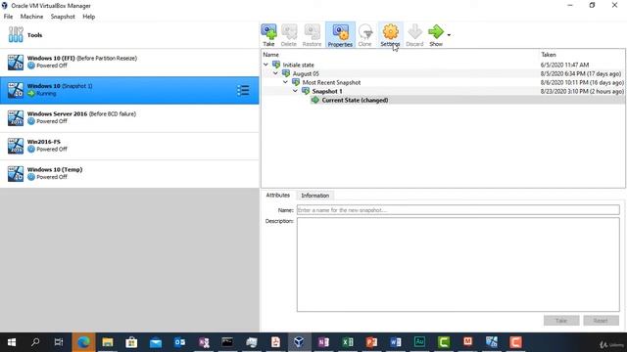
Task: Open PowerPoint from the taskbar
Action: tap(371, 342)
